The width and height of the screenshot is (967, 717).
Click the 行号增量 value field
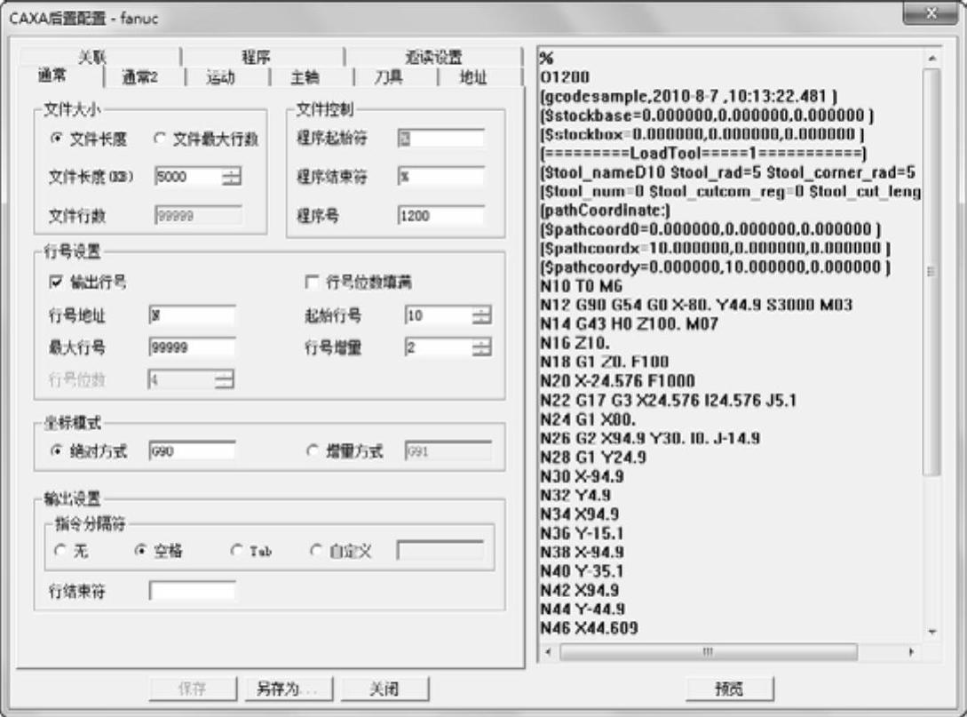(x=439, y=347)
